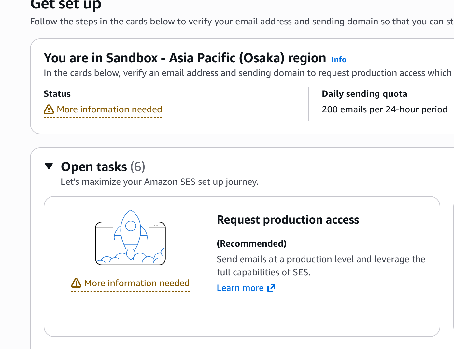
Task: Click the Status label in the Sandbox card
Action: pos(57,94)
